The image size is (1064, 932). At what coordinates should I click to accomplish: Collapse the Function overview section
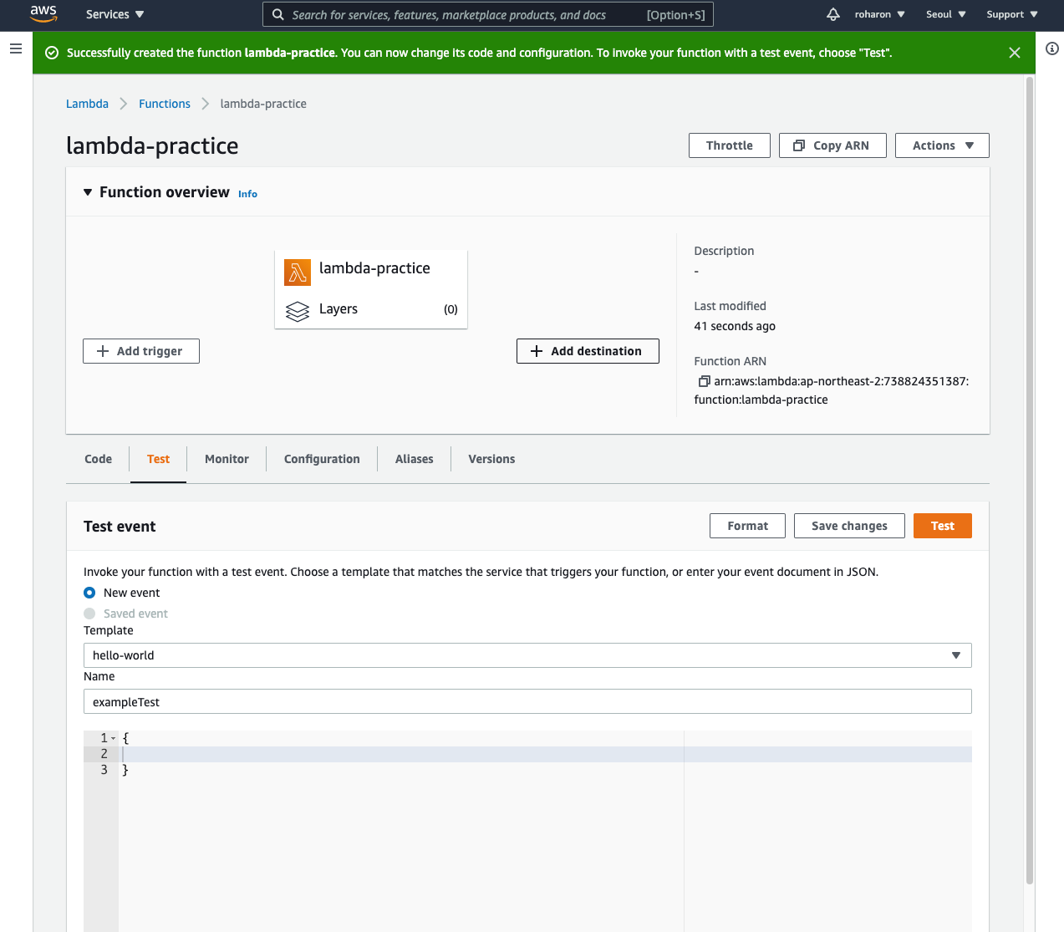(x=88, y=192)
